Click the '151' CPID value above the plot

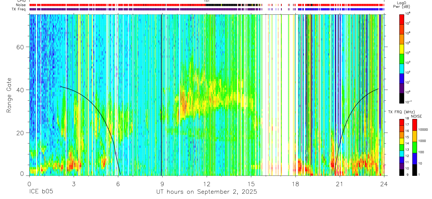pyautogui.click(x=207, y=1)
